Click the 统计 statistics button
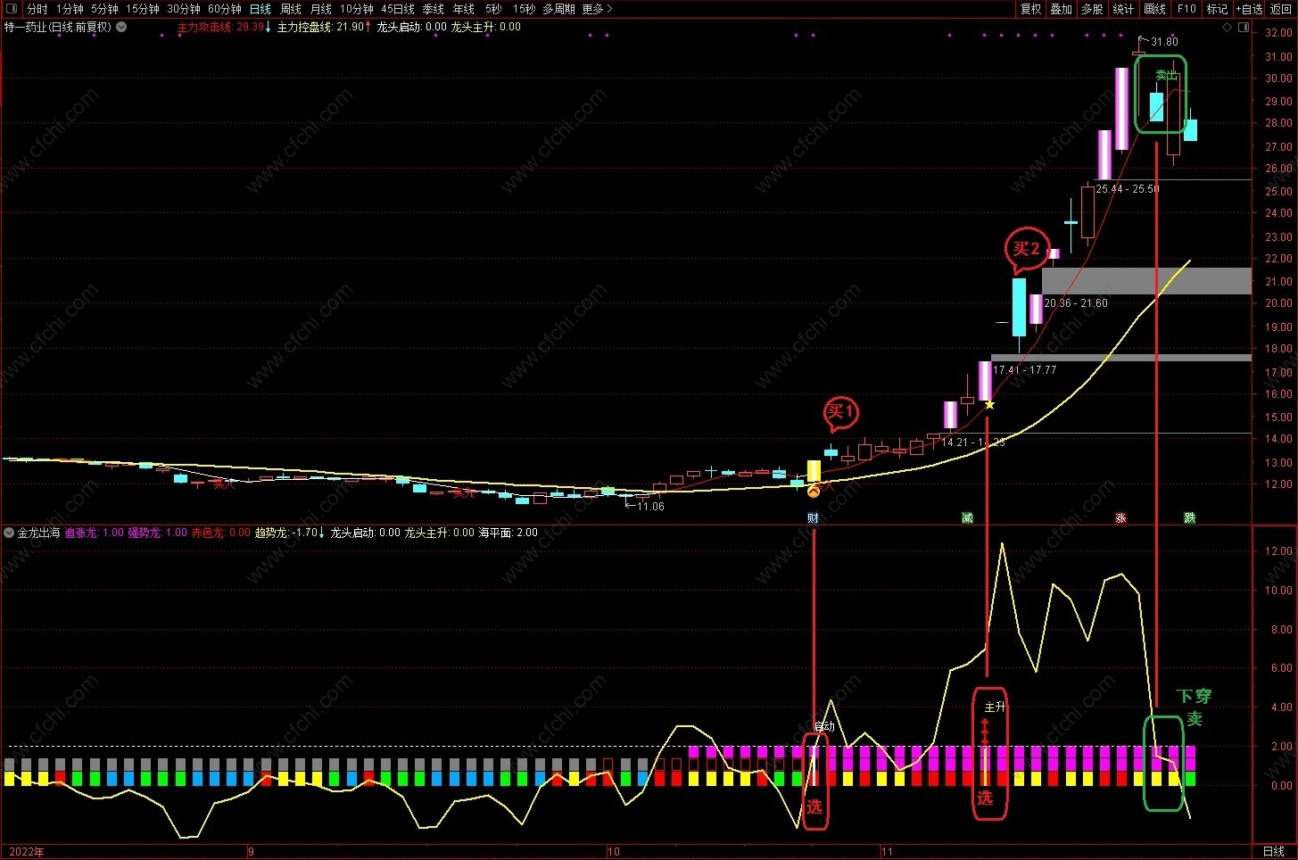 (1123, 9)
